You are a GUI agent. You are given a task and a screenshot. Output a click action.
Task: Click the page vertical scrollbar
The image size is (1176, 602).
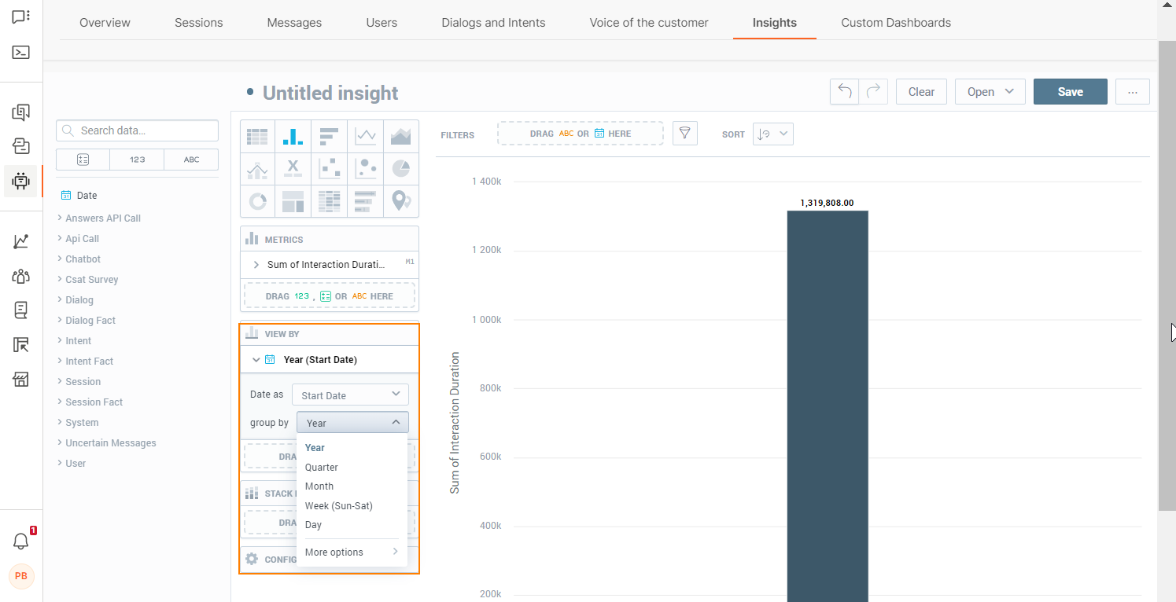pyautogui.click(x=1167, y=275)
